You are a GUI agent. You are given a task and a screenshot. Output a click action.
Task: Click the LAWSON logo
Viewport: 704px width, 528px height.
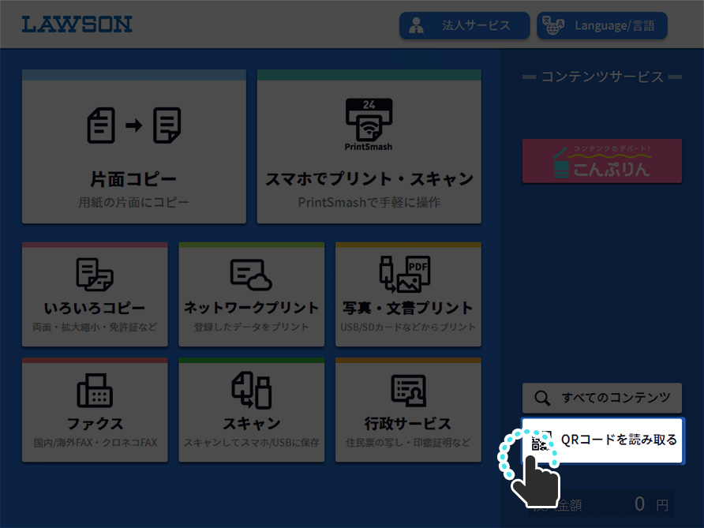[77, 24]
